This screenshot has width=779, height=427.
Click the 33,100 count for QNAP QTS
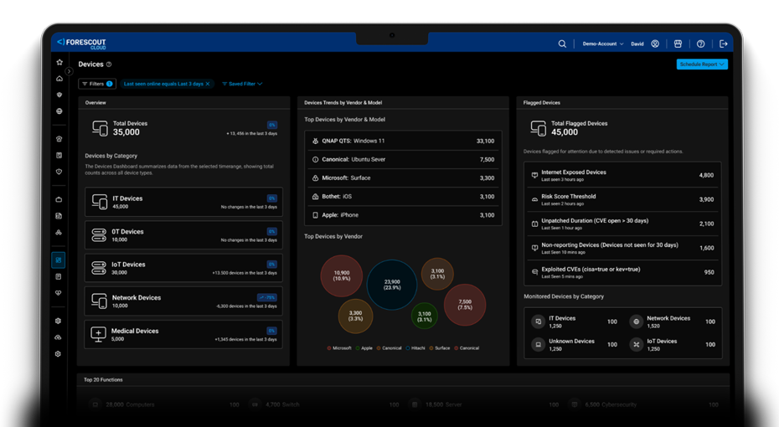click(x=485, y=141)
